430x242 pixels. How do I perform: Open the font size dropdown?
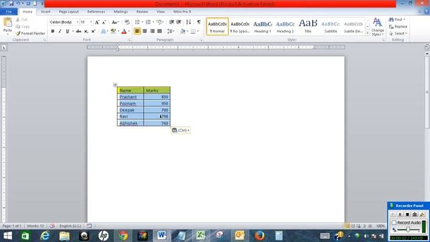pos(91,22)
